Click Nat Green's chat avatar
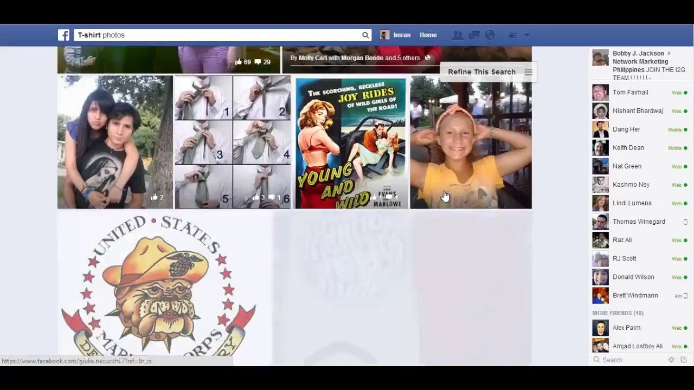This screenshot has width=694, height=390. pos(600,166)
